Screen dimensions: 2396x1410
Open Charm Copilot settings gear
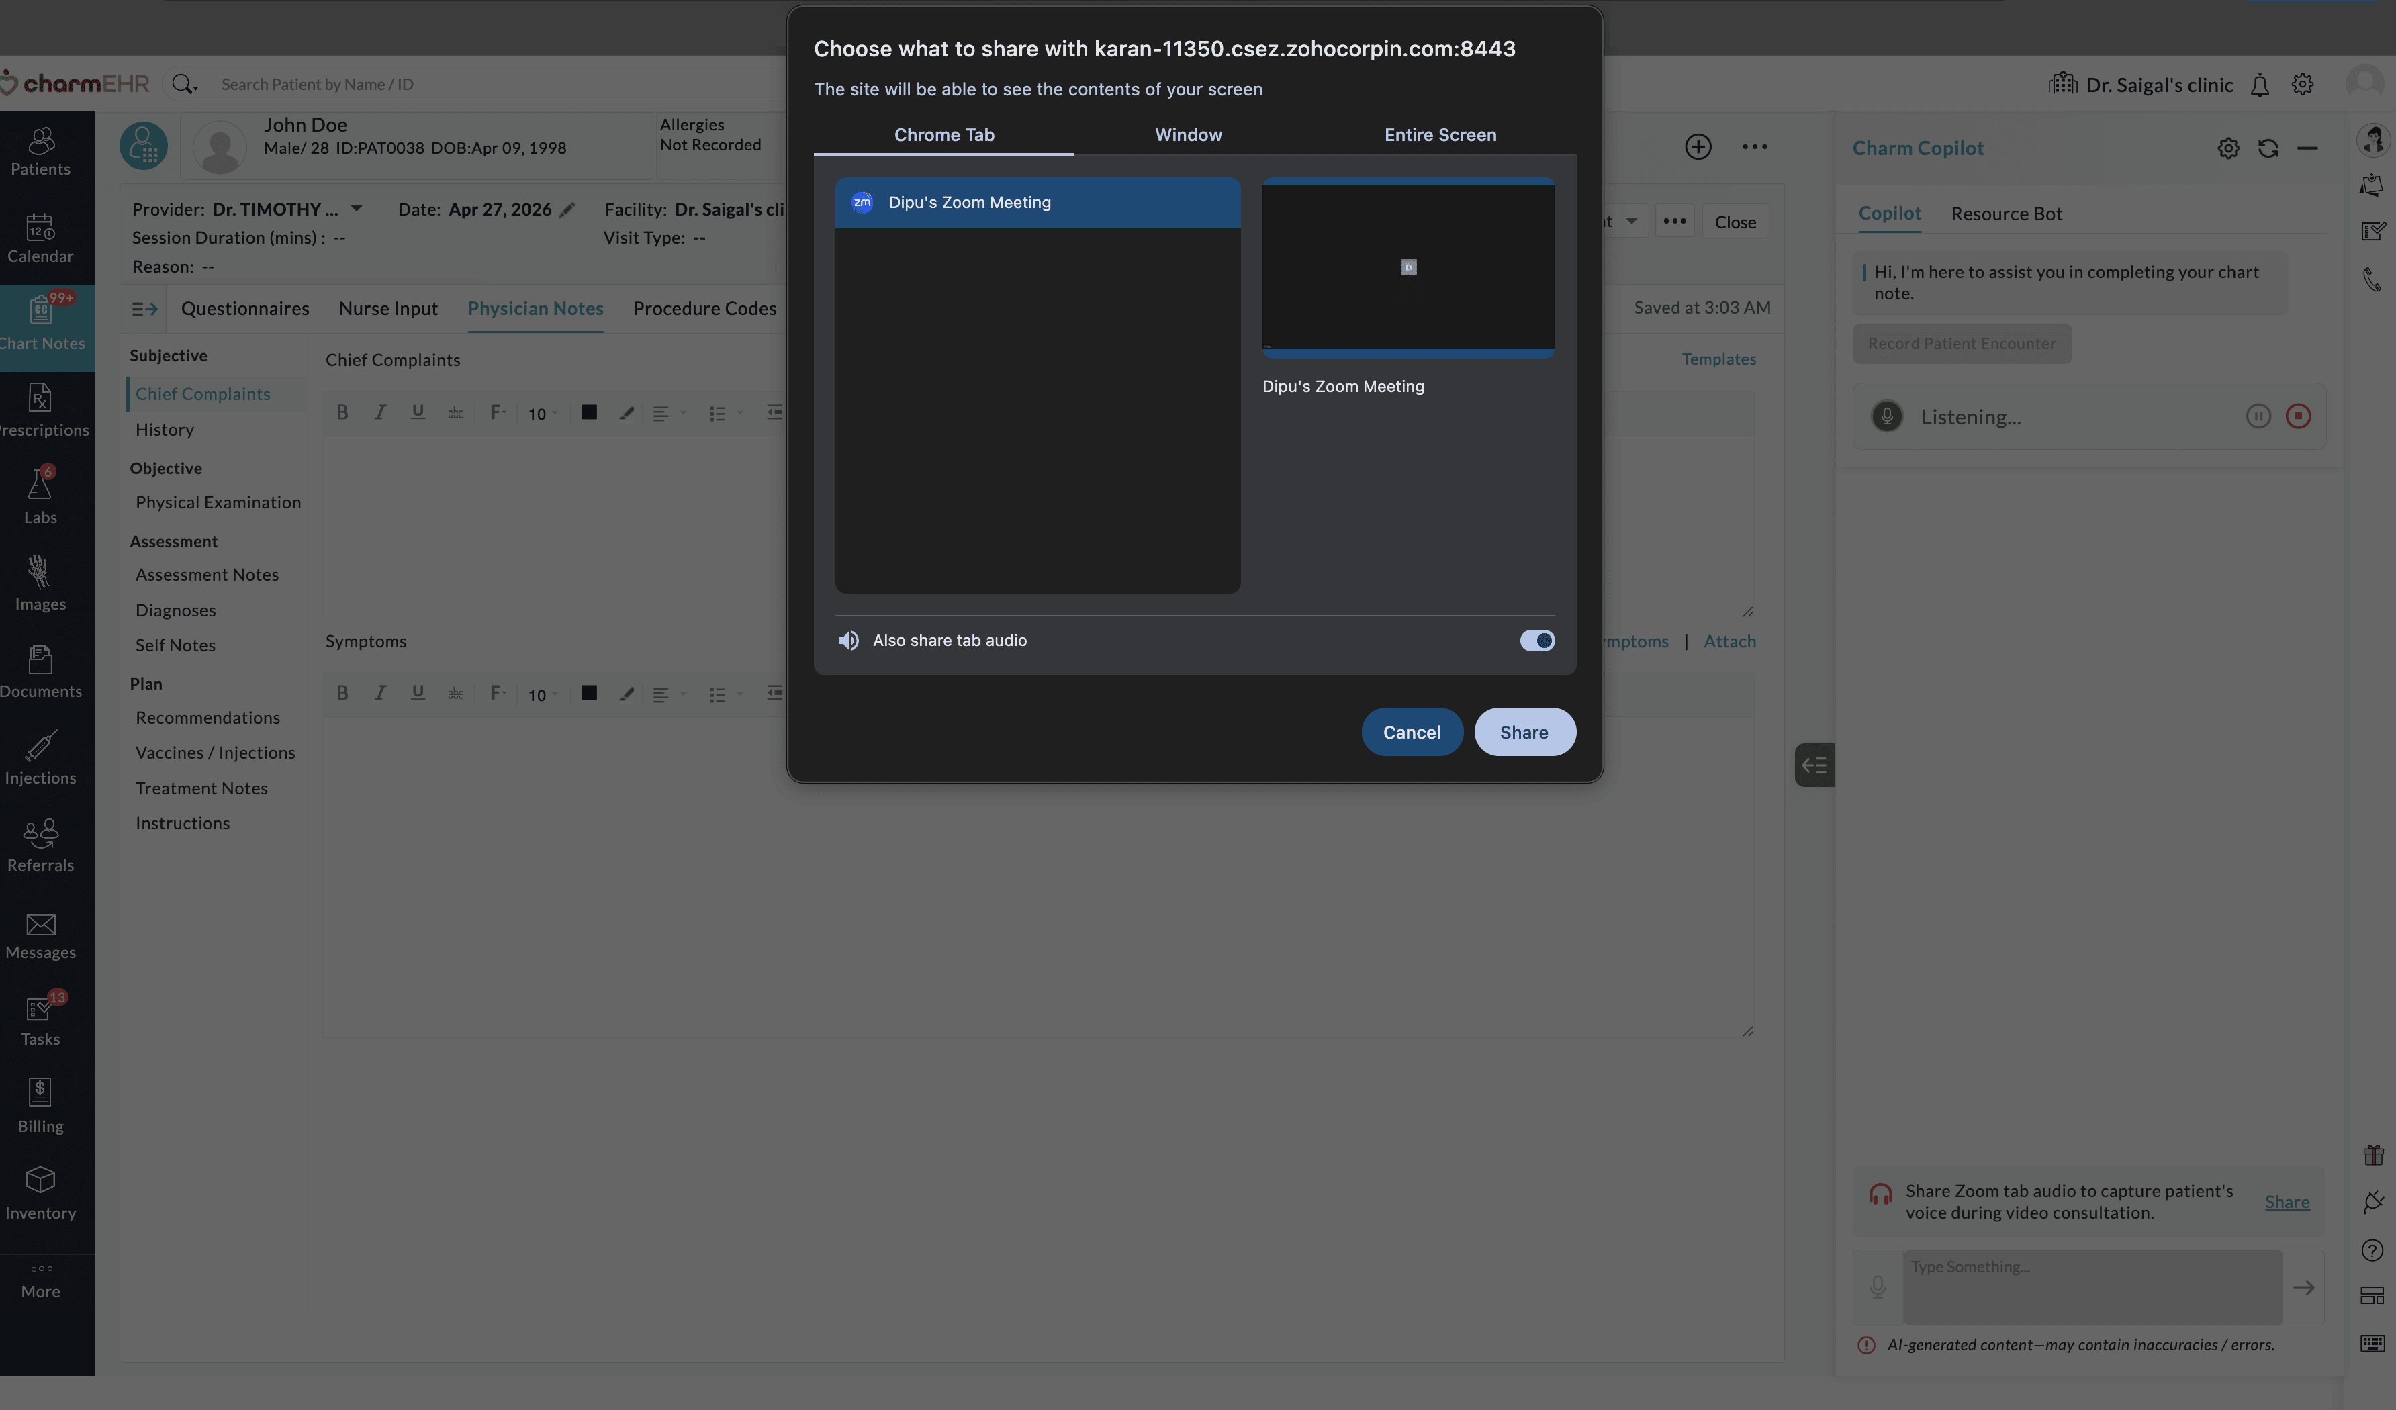pos(2229,148)
